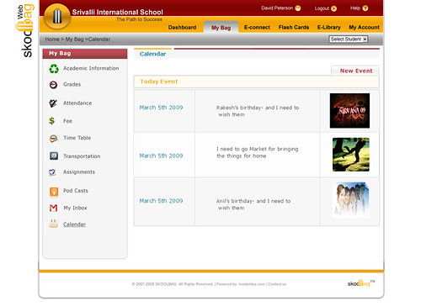421x306 pixels.
Task: Open the Grades link
Action: click(x=72, y=84)
